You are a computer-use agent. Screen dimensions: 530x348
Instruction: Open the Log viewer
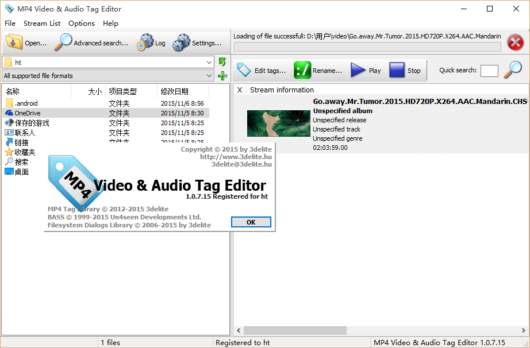(145, 42)
